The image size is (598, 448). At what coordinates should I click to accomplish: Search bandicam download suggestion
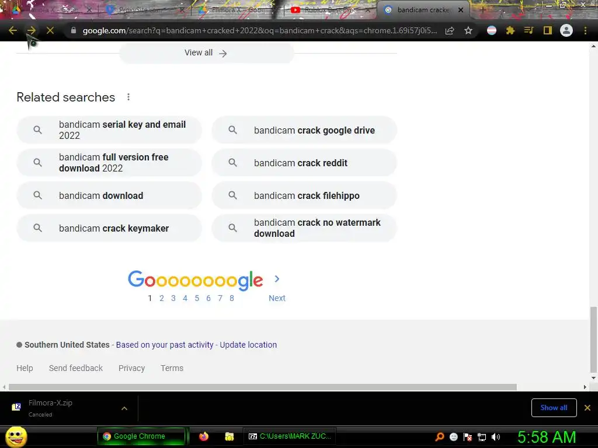click(109, 195)
